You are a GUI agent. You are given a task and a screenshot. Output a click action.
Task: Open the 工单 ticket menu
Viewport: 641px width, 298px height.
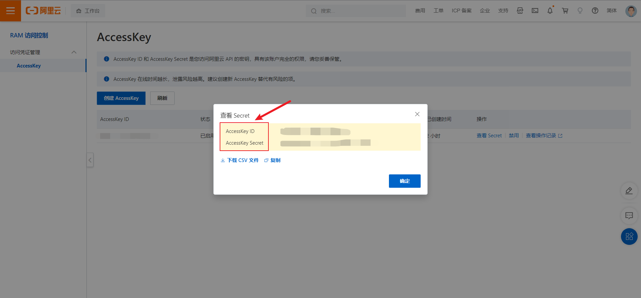pos(438,11)
